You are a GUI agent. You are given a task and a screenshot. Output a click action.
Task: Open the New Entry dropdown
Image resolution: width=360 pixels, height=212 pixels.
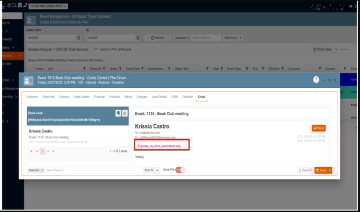click(233, 38)
